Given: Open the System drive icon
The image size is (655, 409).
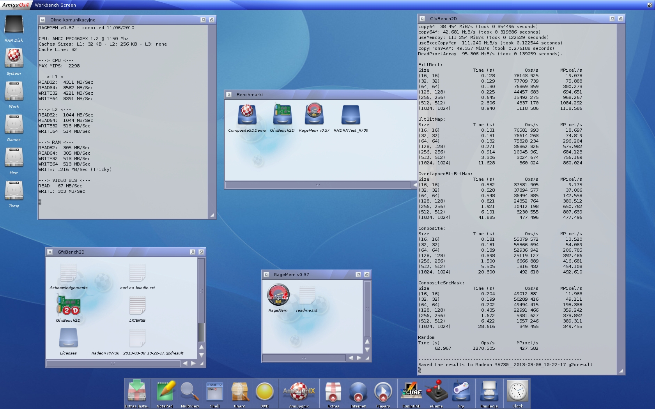Looking at the screenshot, I should point(14,58).
